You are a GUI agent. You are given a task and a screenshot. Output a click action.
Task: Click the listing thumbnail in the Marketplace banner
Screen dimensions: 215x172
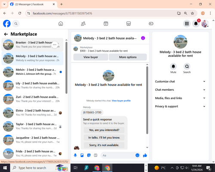[x=76, y=49]
